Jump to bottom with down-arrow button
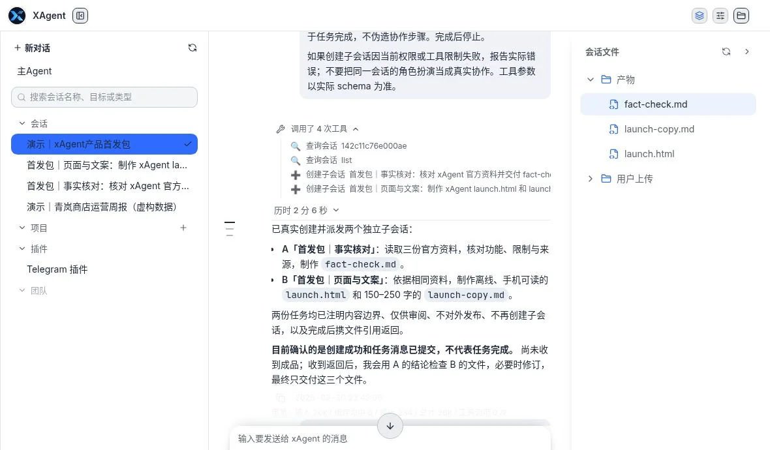The width and height of the screenshot is (770, 450). pos(390,426)
